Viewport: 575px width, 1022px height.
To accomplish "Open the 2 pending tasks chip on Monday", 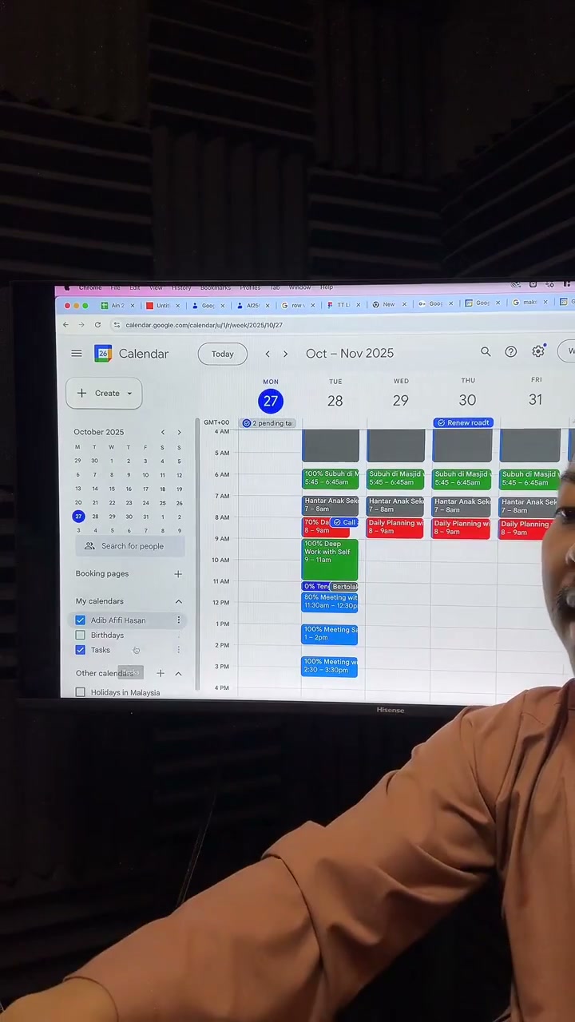I will point(268,423).
